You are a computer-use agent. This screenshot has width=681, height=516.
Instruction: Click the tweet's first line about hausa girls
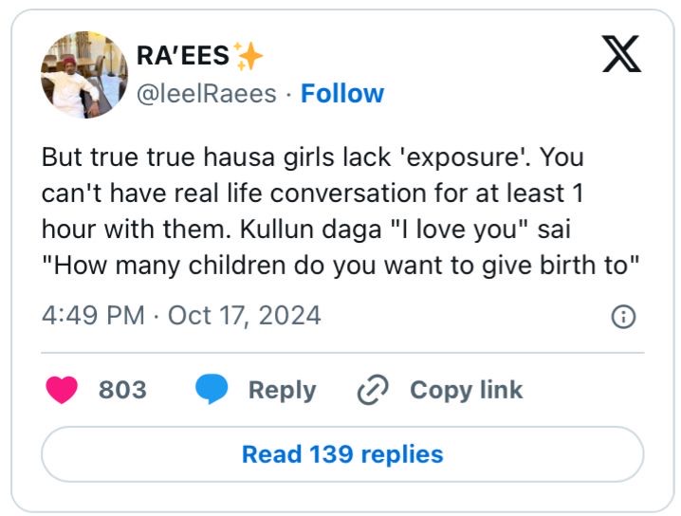coord(312,157)
